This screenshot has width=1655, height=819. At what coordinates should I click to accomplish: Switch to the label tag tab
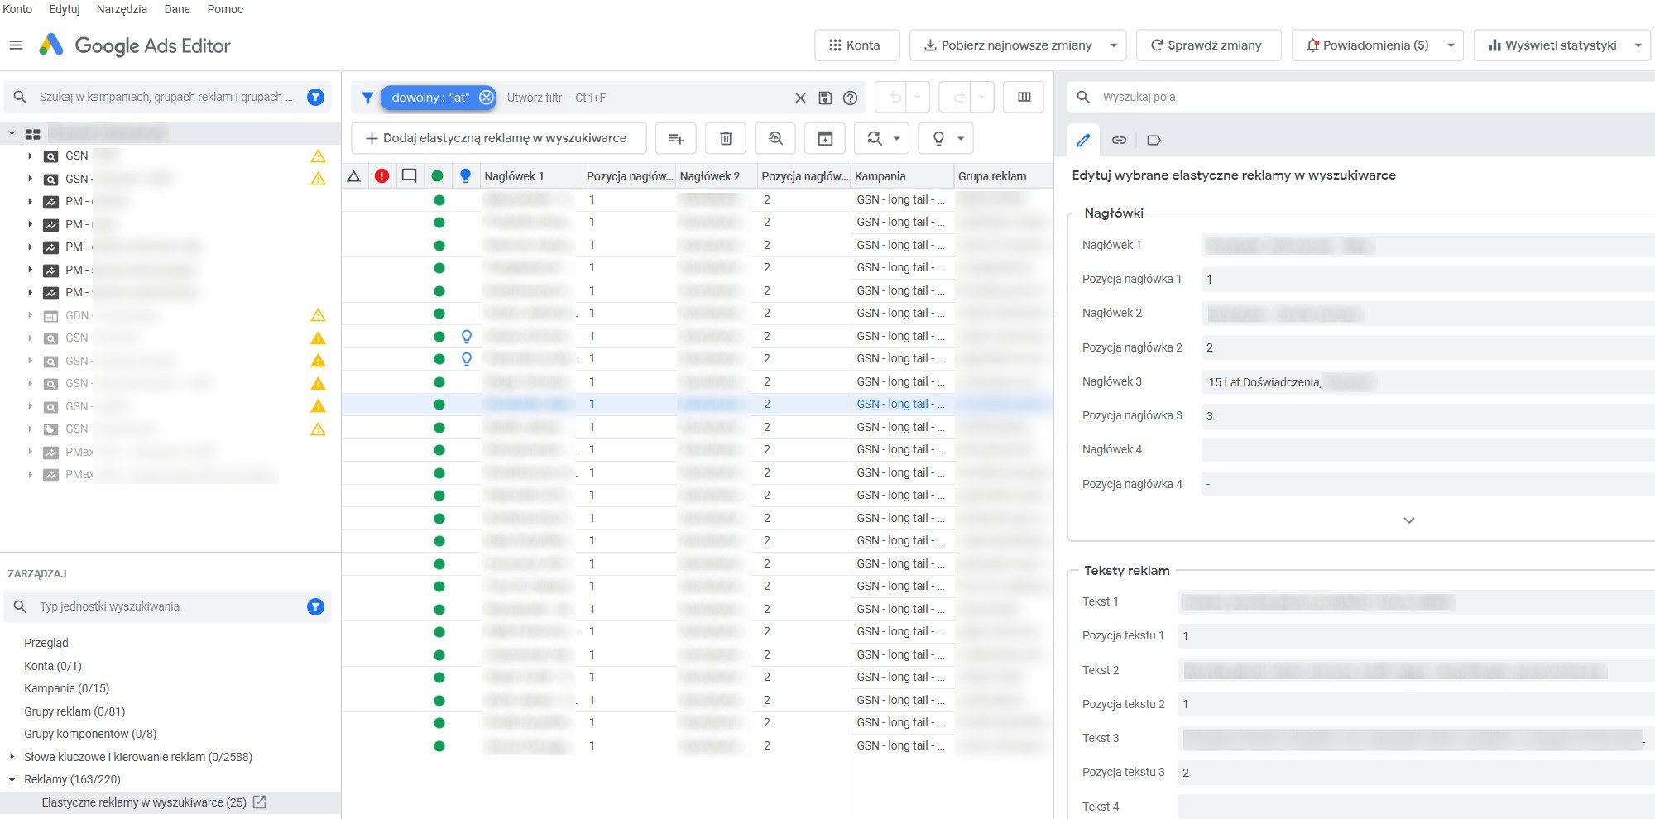coord(1154,140)
